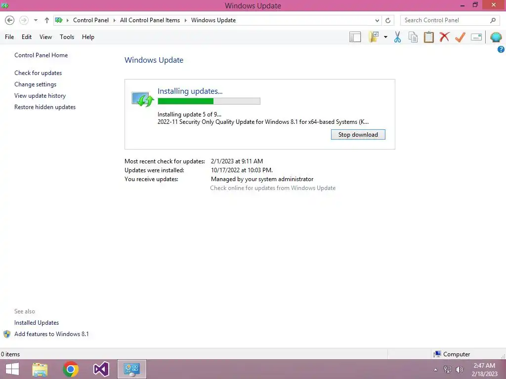Viewport: 506px width, 379px height.
Task: Click the globe shell icon in toolbar
Action: [496, 37]
